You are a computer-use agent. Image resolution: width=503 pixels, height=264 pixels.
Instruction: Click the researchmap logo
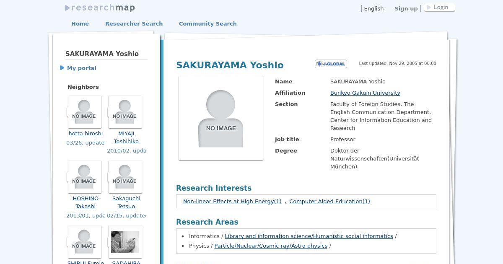(100, 8)
